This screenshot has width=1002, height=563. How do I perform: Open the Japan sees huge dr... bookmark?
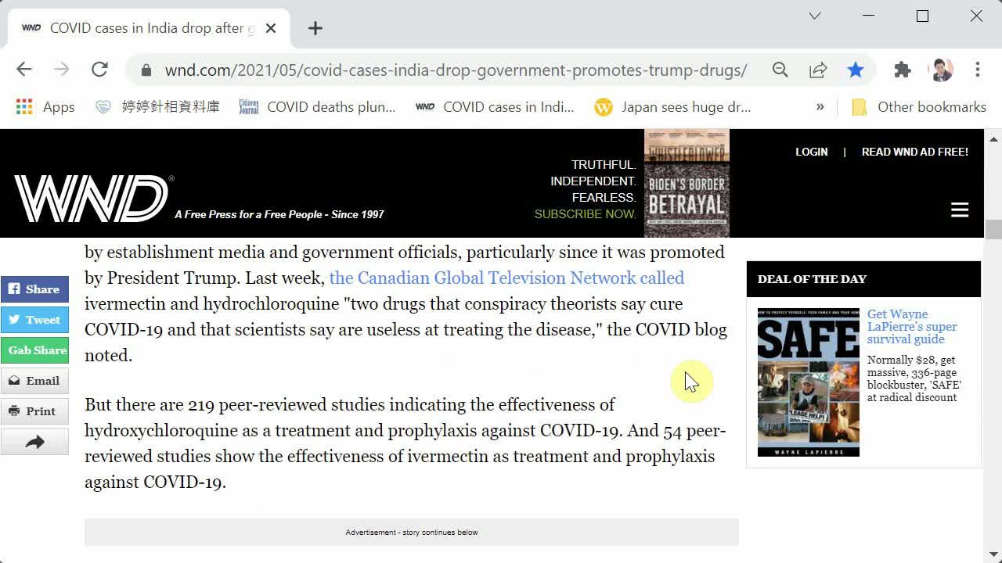pos(673,107)
